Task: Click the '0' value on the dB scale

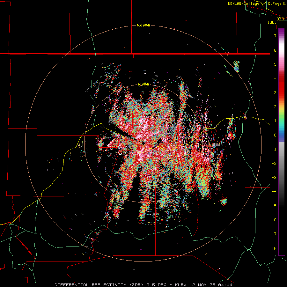Action: click(x=275, y=135)
